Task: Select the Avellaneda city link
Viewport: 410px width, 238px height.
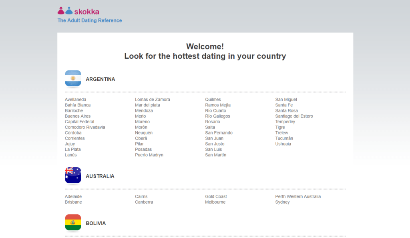Action: point(76,100)
